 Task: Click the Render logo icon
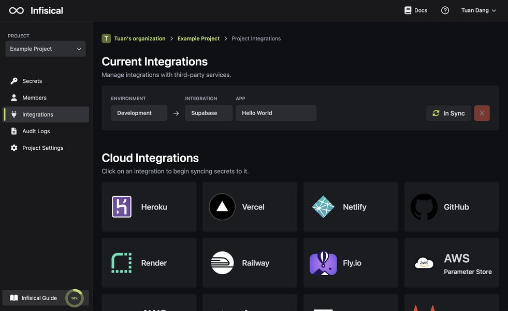(x=122, y=263)
